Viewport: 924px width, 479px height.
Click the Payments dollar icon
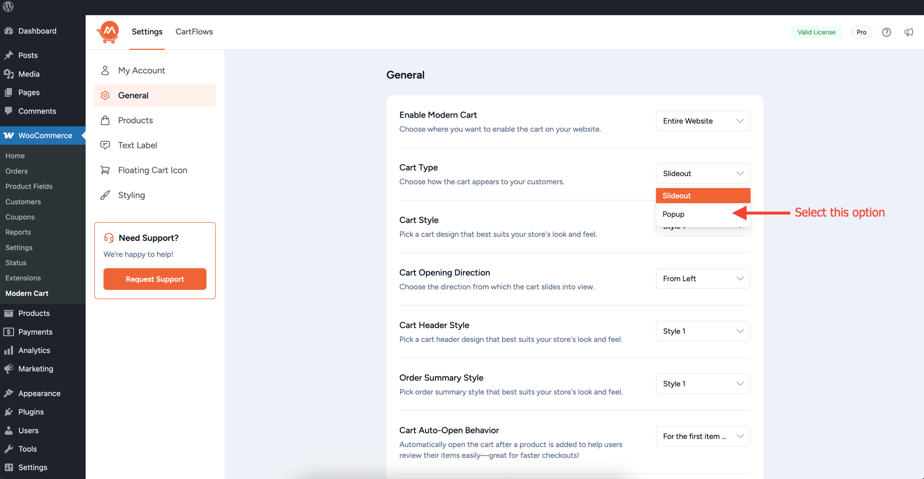point(9,332)
